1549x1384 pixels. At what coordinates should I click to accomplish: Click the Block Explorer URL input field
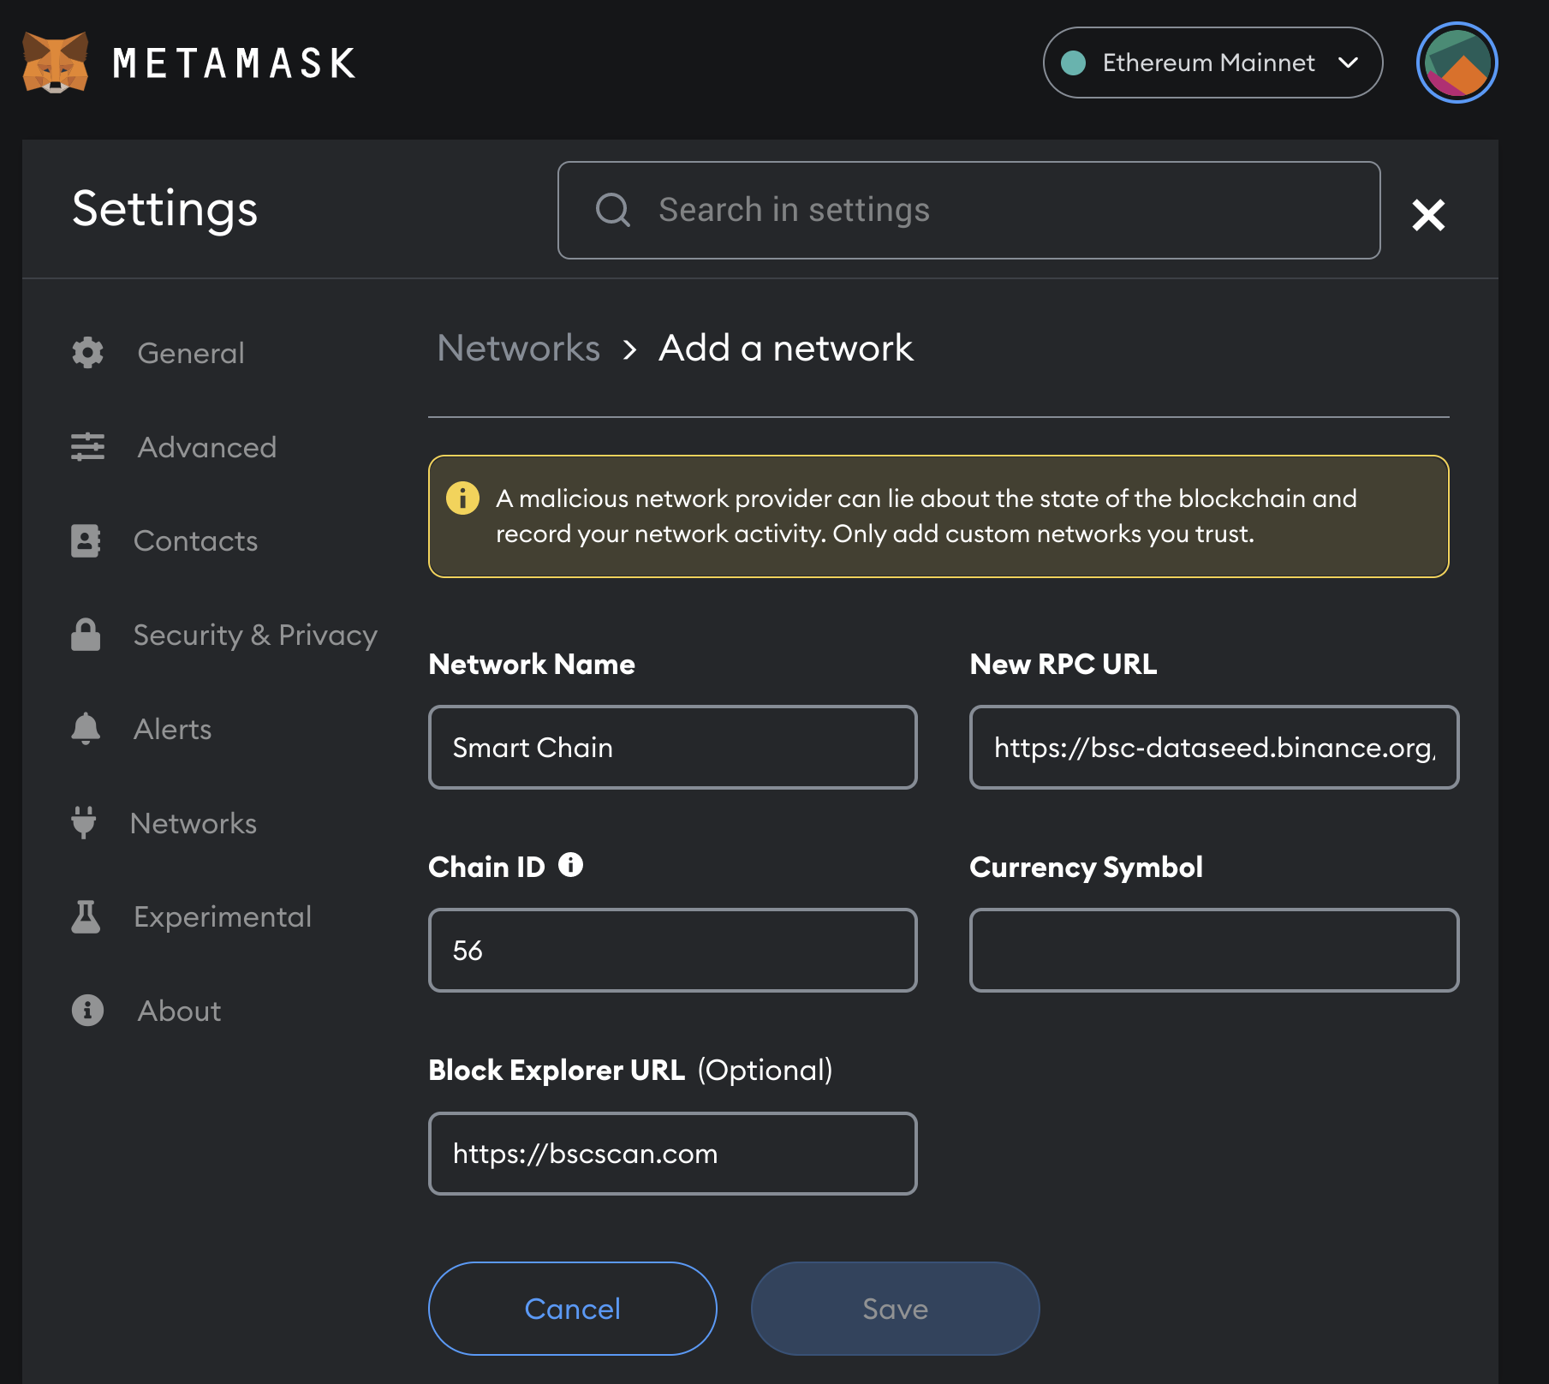[673, 1153]
